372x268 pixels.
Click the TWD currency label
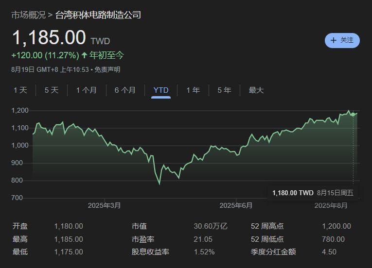click(x=100, y=41)
